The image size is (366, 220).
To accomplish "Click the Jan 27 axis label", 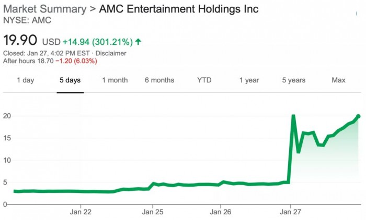I will 290,212.
